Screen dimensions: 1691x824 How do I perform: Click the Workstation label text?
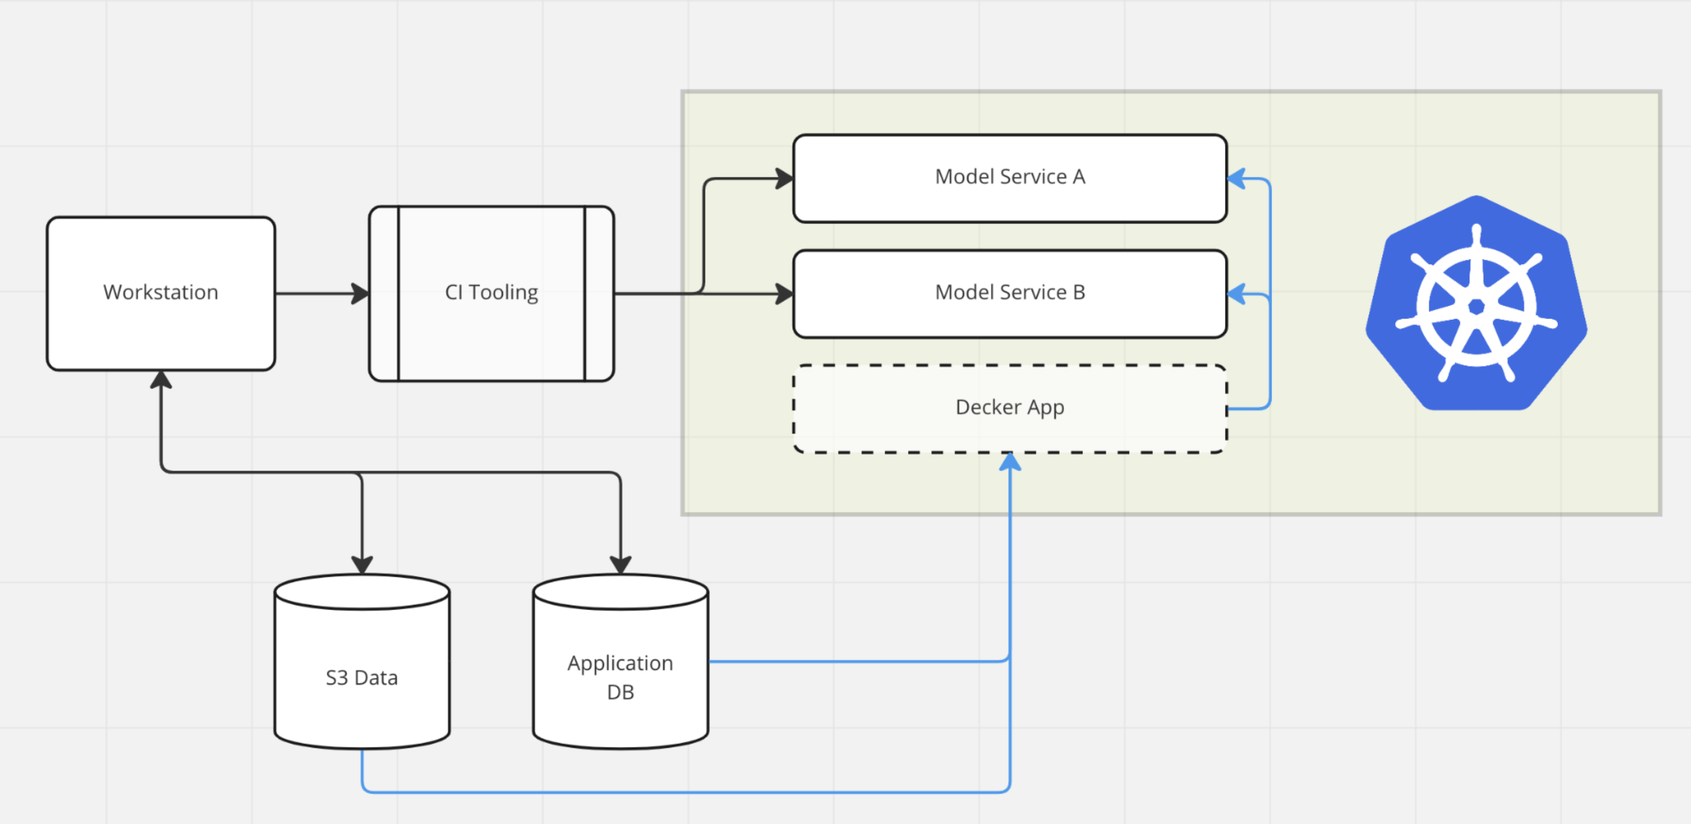pos(161,292)
